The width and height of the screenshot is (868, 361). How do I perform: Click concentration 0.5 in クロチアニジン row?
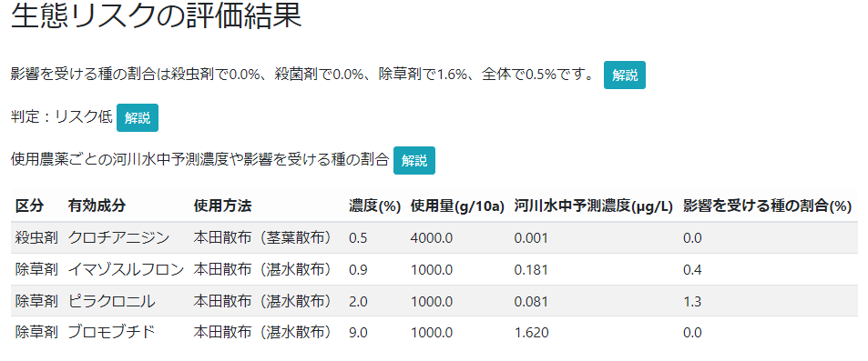358,238
